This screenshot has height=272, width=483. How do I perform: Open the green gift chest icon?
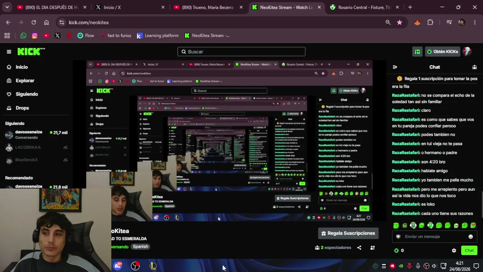417,52
